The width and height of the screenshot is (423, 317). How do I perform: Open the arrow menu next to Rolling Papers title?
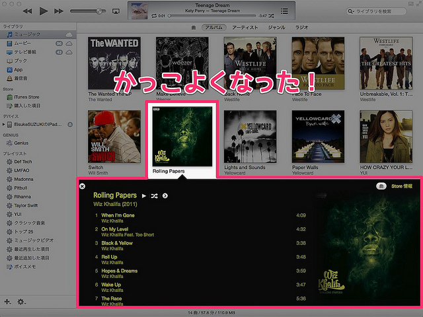[165, 196]
